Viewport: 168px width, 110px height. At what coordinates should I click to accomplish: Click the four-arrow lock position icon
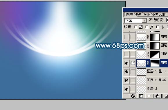(x=162, y=27)
